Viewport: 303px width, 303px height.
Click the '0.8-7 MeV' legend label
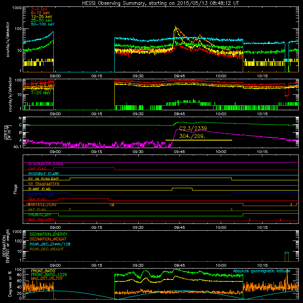click(x=41, y=89)
